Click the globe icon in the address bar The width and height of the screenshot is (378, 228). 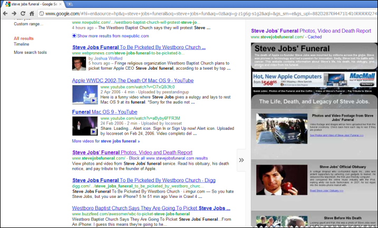click(x=42, y=14)
